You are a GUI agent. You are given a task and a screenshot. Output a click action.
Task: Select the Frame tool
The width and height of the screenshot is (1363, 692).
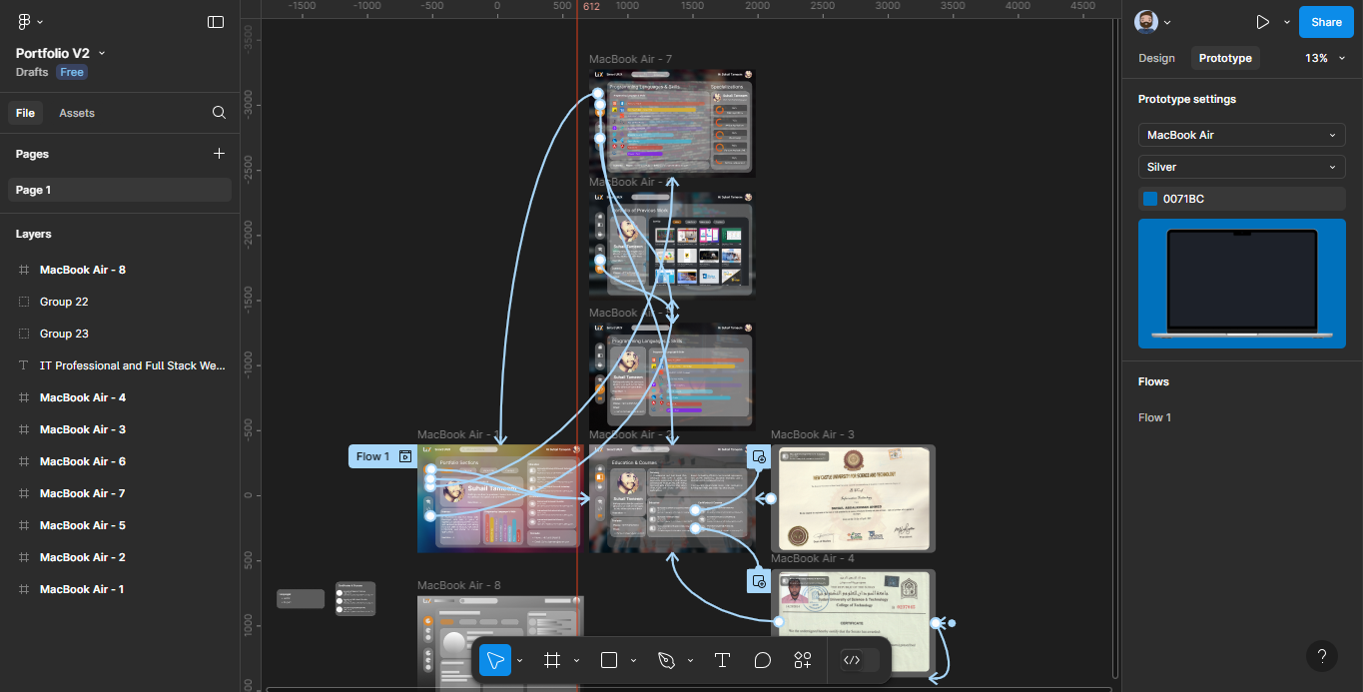[551, 660]
